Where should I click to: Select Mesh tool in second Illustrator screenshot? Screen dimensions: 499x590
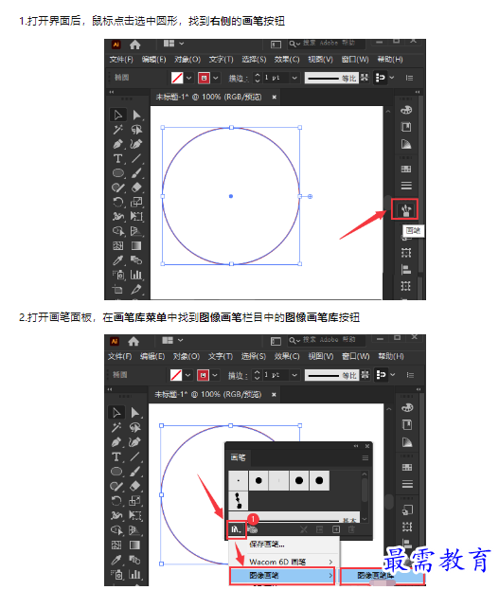(x=116, y=545)
